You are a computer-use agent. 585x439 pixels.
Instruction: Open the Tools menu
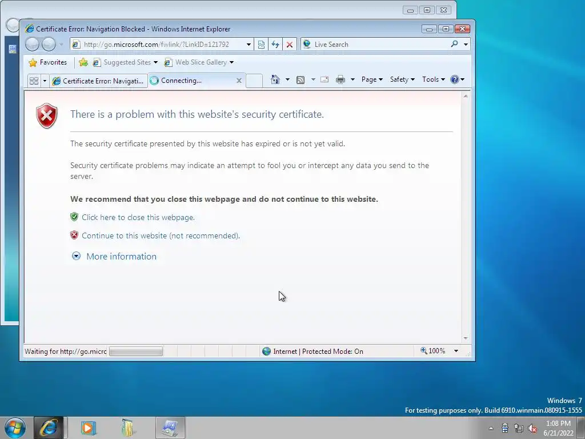[433, 79]
